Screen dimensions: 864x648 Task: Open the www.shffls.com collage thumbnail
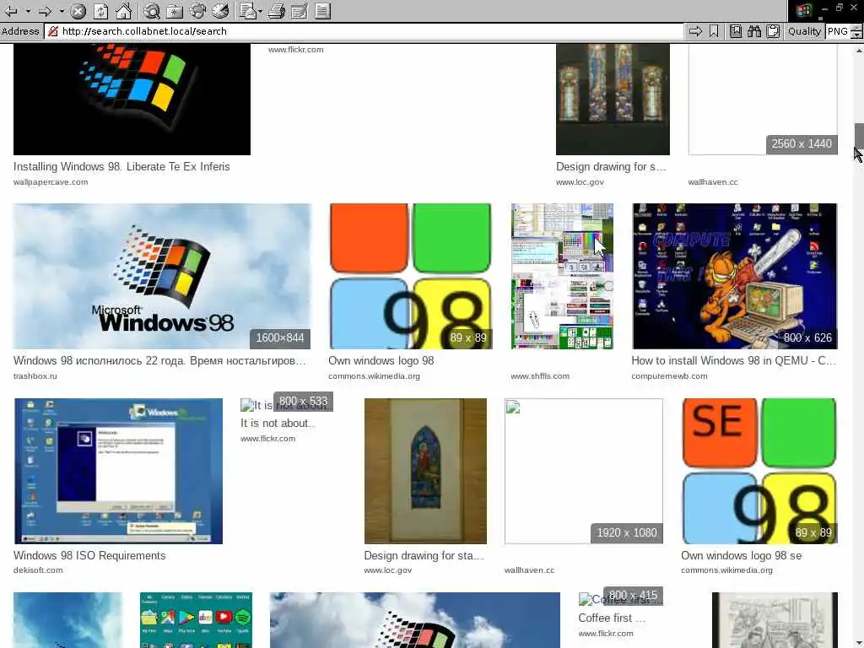click(x=562, y=276)
